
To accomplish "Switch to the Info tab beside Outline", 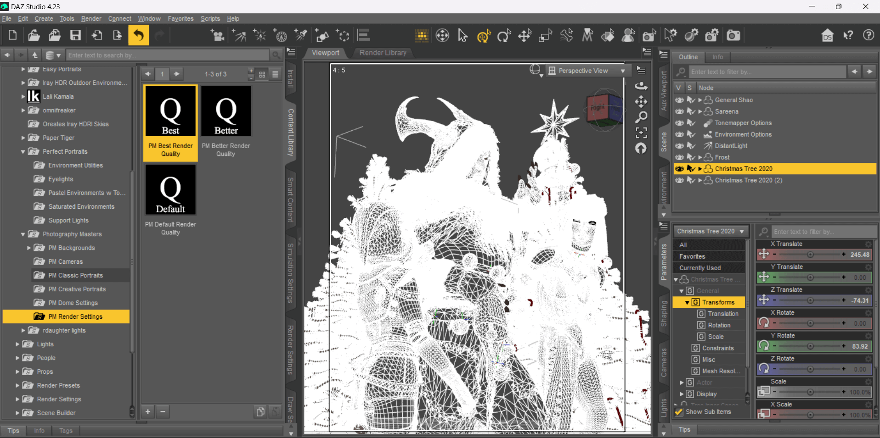I will 717,57.
